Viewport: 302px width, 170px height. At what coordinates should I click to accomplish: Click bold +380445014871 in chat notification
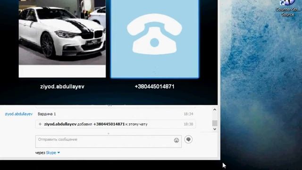point(109,124)
